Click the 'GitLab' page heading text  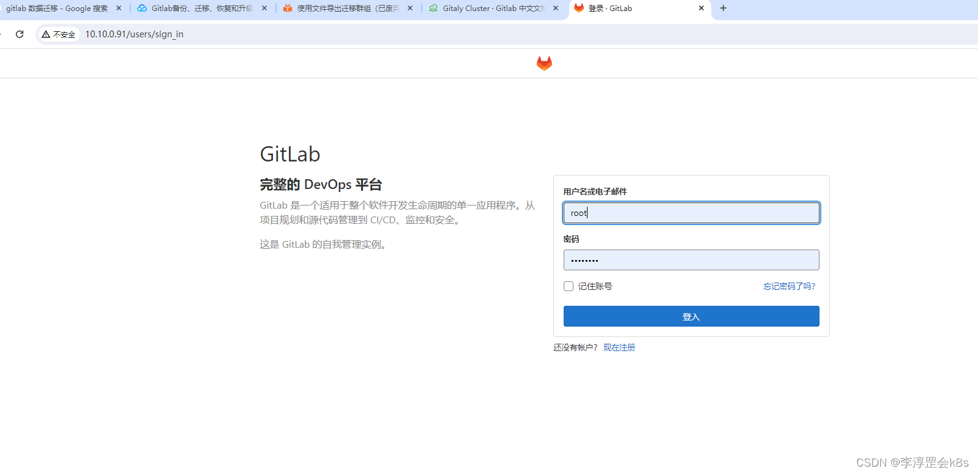pos(290,154)
